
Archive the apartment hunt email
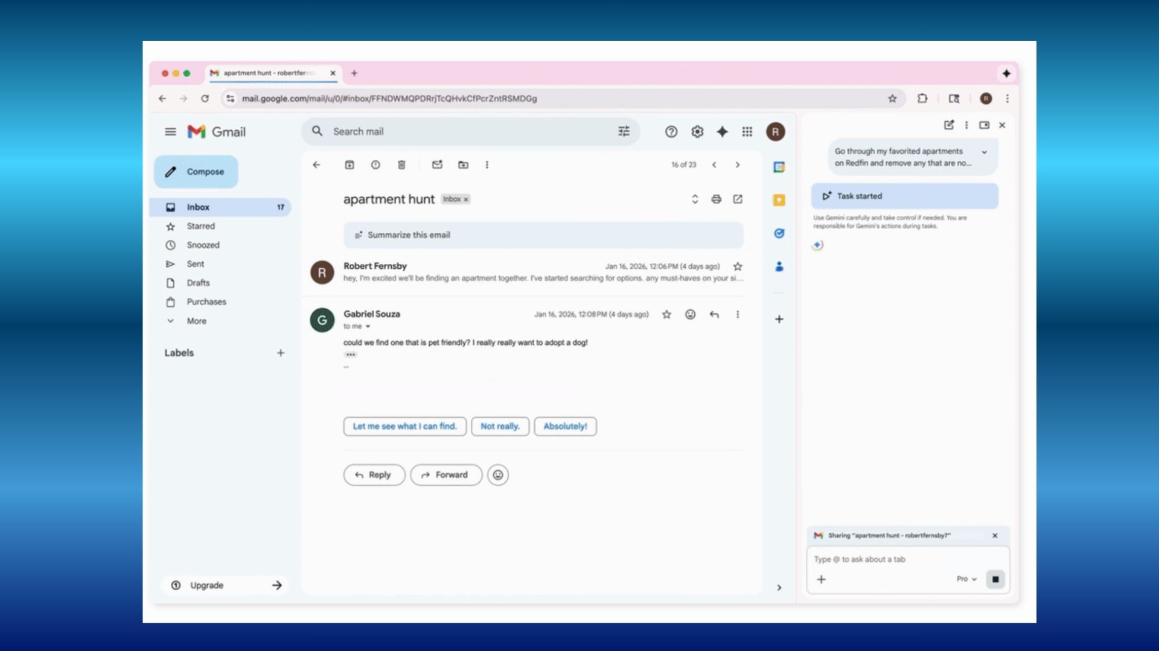tap(349, 165)
